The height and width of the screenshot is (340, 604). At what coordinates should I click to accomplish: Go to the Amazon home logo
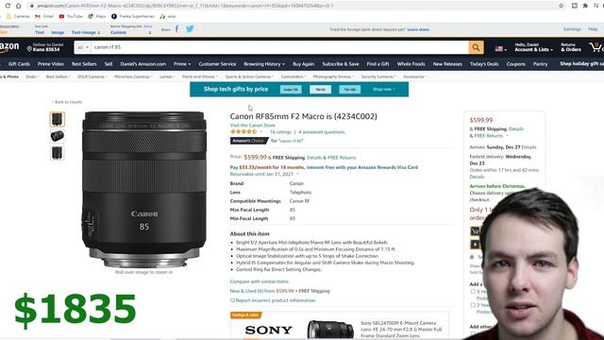[9, 47]
